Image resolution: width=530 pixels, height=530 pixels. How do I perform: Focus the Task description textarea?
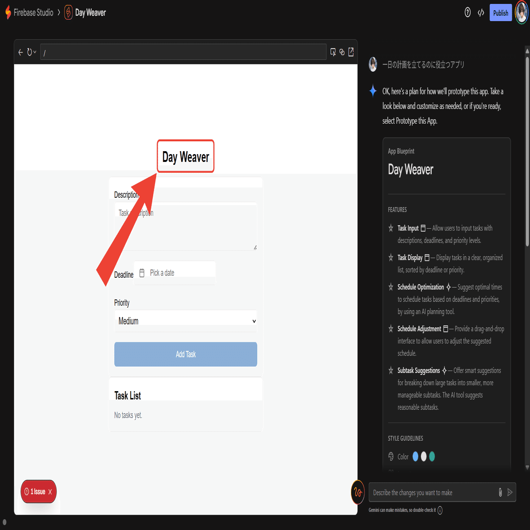click(185, 226)
